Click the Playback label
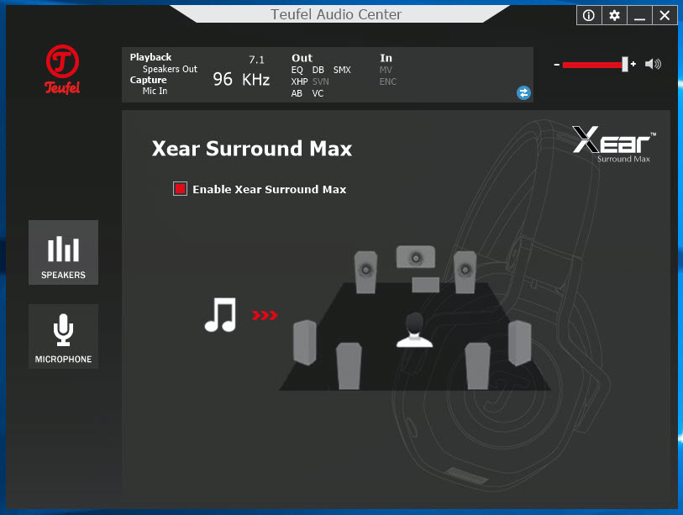Viewport: 683px width, 515px height. [150, 57]
